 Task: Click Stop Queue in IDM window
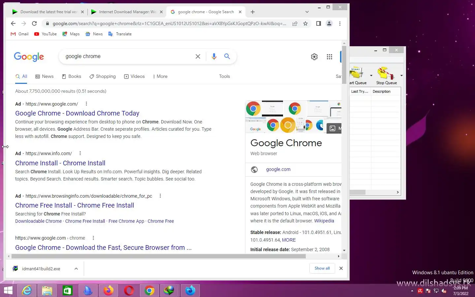point(386,76)
